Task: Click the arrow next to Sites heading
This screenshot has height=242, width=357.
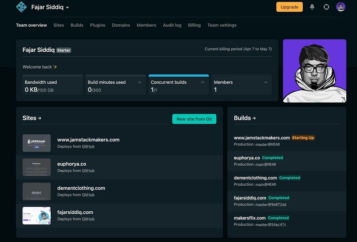Action: [39, 118]
